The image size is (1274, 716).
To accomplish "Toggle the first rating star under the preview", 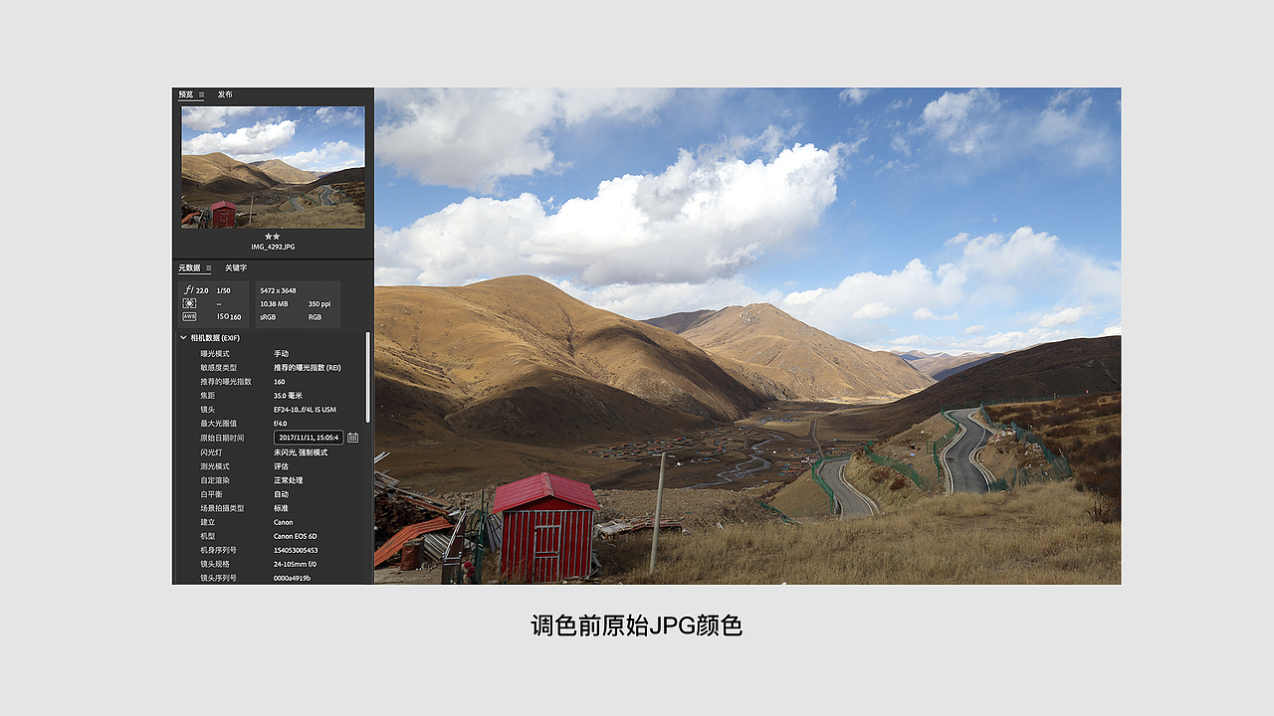I will click(x=269, y=237).
